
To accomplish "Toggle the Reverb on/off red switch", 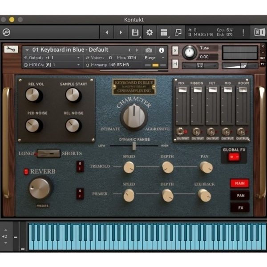I will [x=26, y=172].
